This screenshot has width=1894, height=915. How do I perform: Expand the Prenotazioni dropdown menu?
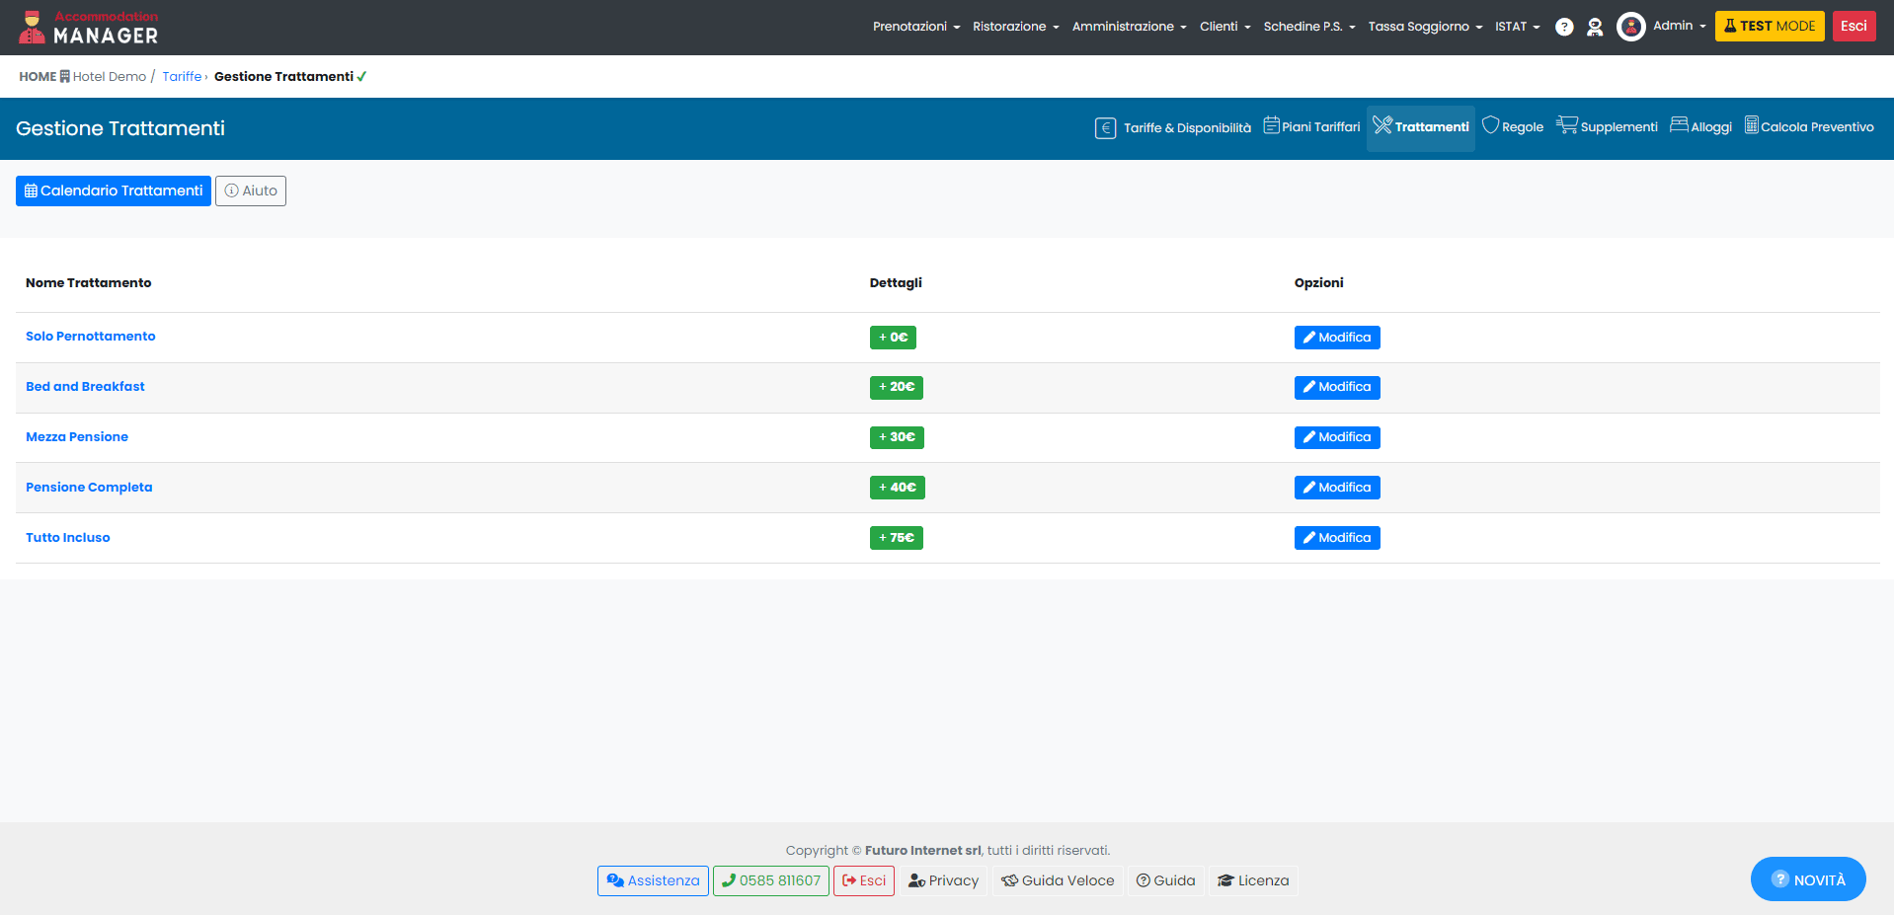click(x=915, y=27)
